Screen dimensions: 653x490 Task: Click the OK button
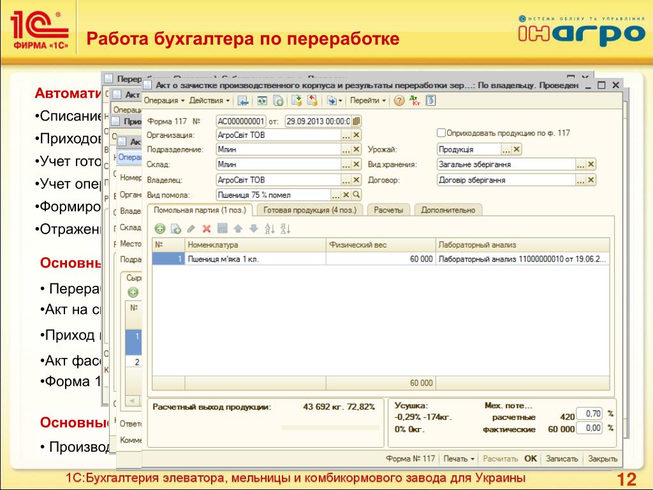(531, 458)
